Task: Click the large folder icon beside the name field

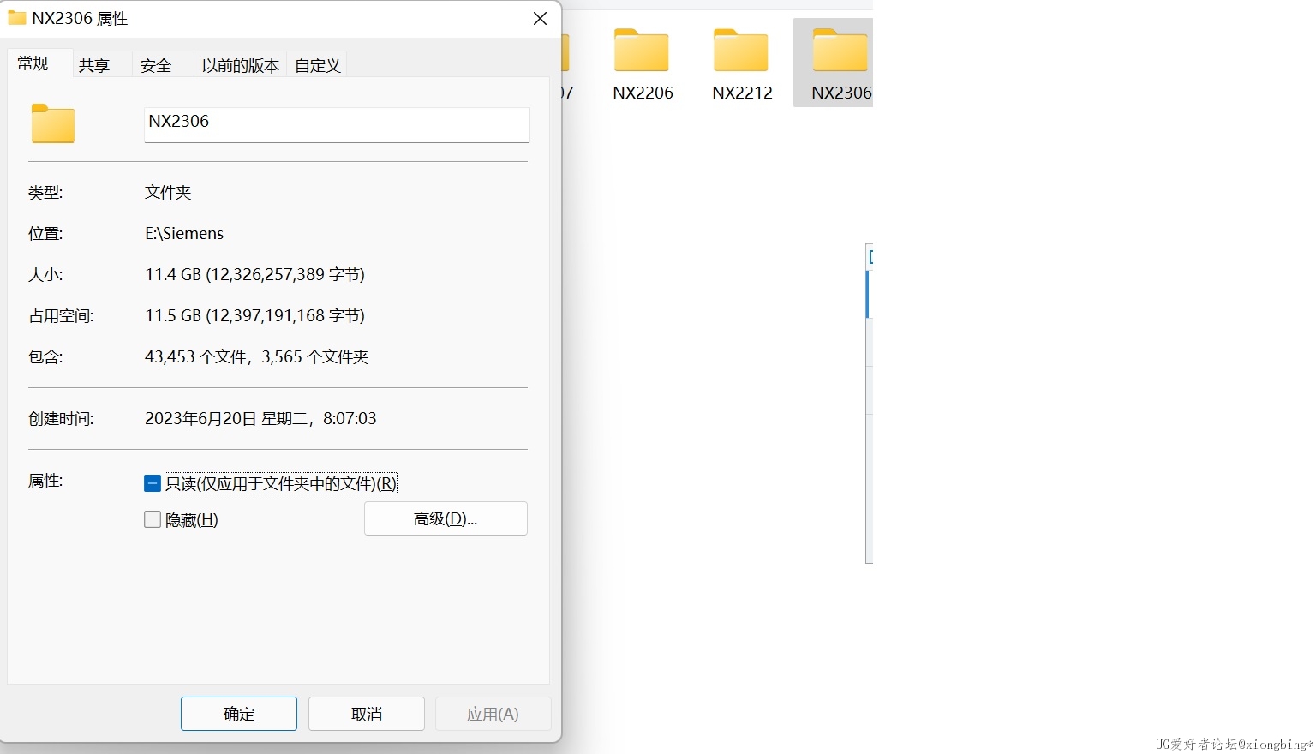Action: 53,123
